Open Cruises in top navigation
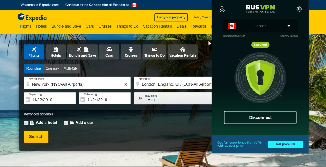Screen dimensions: 326x167 click(105, 26)
